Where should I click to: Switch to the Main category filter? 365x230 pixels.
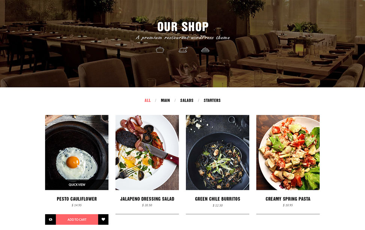[x=165, y=100]
